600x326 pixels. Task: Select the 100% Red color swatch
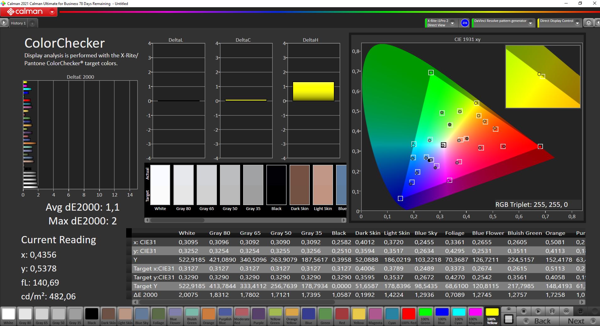(x=409, y=316)
